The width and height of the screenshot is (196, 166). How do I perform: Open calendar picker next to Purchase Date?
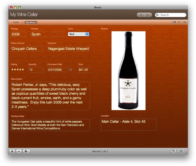click(x=71, y=70)
